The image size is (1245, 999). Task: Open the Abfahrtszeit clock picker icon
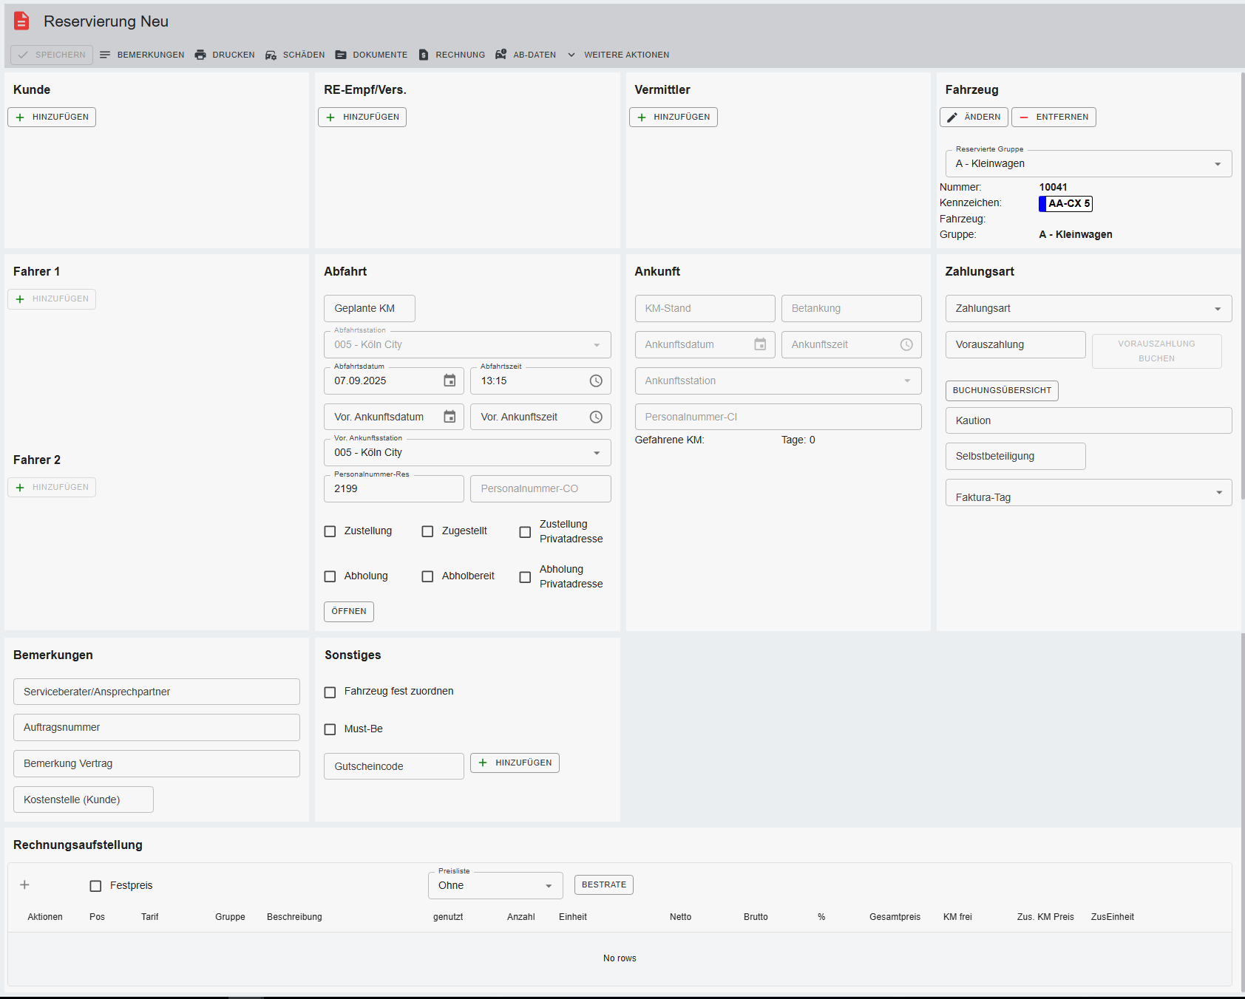[x=596, y=381]
